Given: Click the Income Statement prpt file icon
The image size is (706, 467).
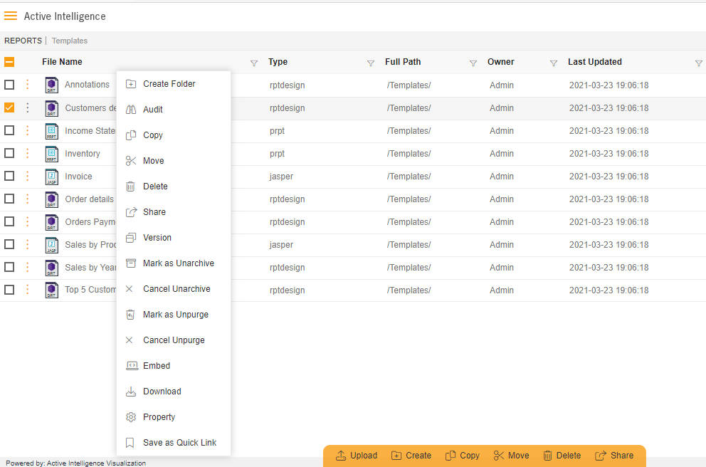Looking at the screenshot, I should click(x=52, y=131).
